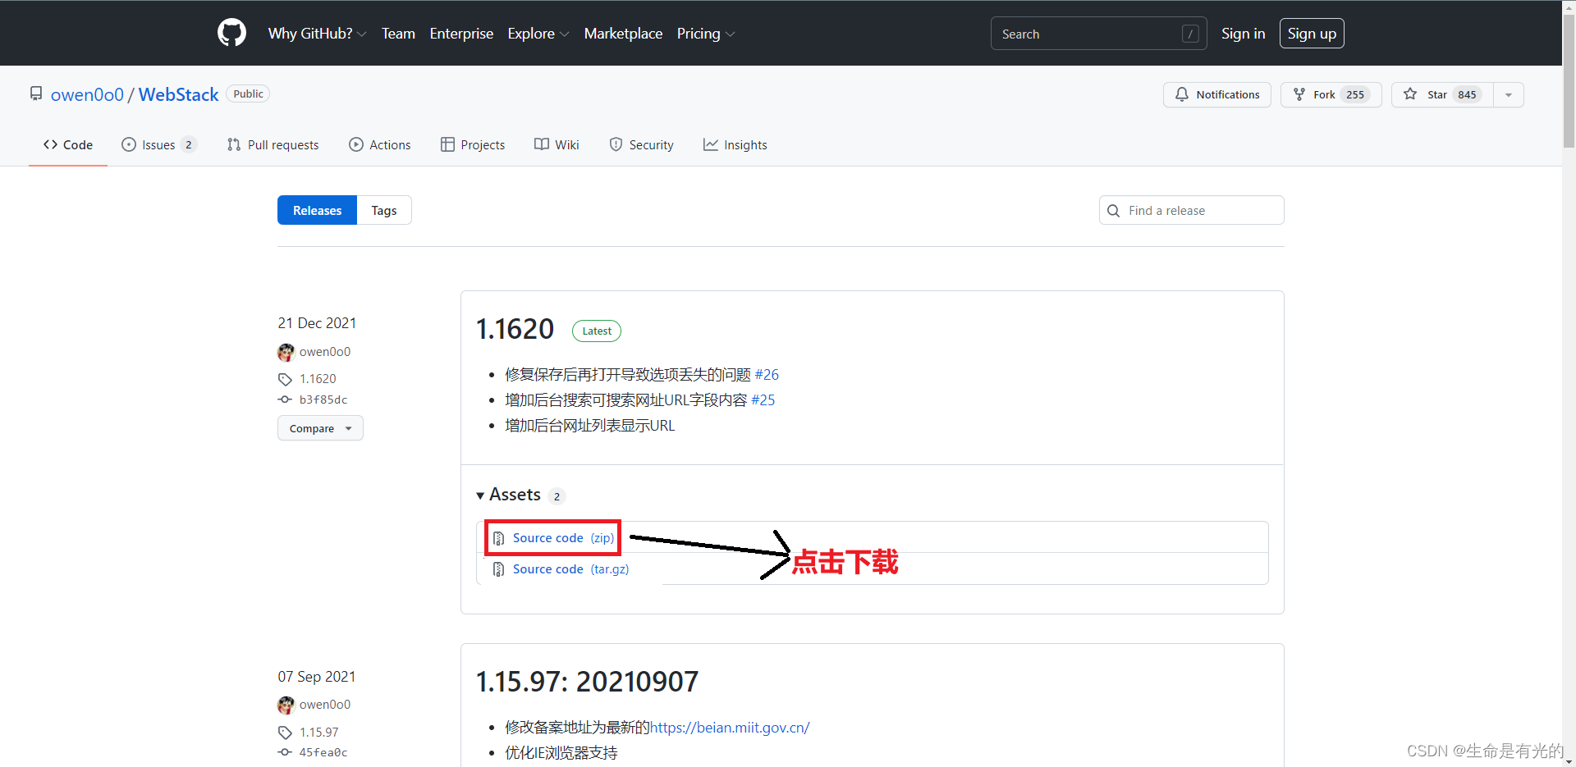Click tag icon next to 1.1620
The height and width of the screenshot is (767, 1576).
285,379
